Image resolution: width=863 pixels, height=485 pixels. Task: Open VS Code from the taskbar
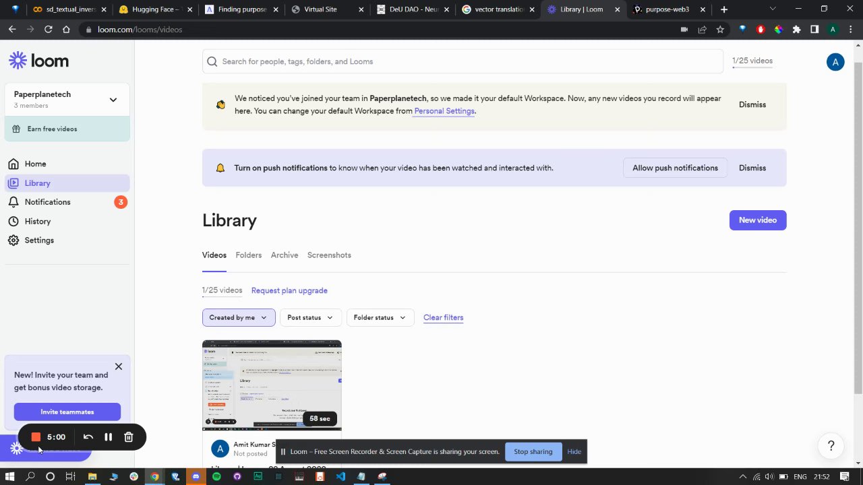click(x=340, y=476)
